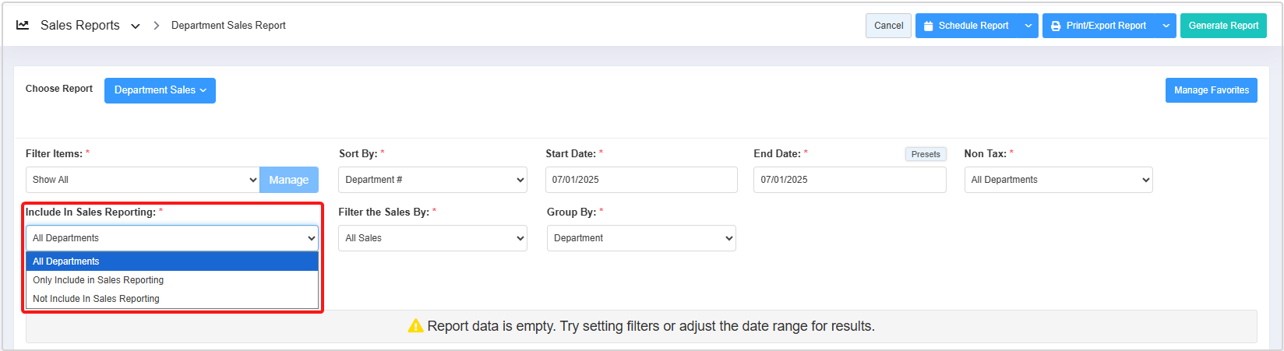Viewport: 1284px width, 351px height.
Task: Click the Manage Favorites button
Action: (1211, 90)
